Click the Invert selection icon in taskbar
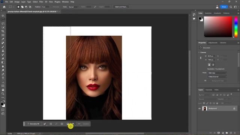The height and width of the screenshot is (135, 240). 51,124
